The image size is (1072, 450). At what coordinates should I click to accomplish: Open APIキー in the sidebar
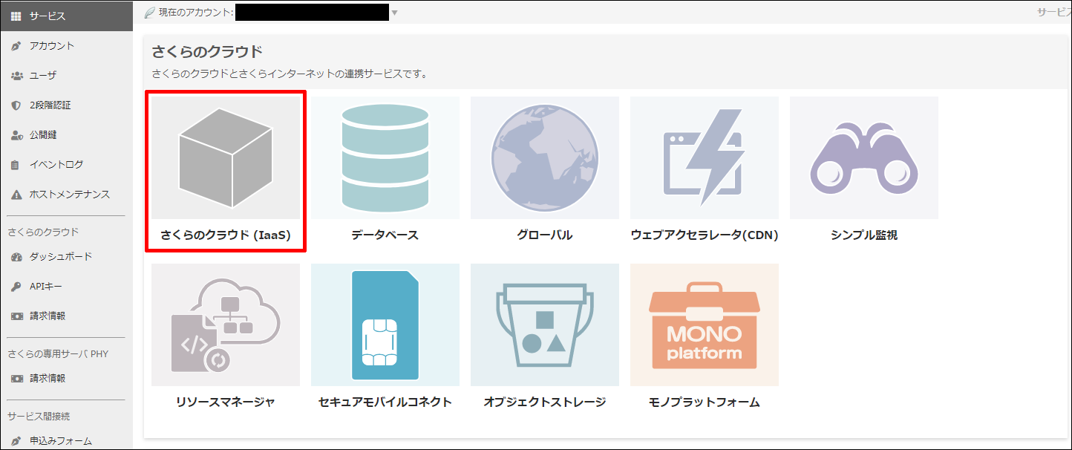[67, 287]
